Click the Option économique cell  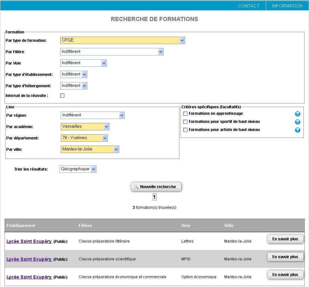(199, 277)
